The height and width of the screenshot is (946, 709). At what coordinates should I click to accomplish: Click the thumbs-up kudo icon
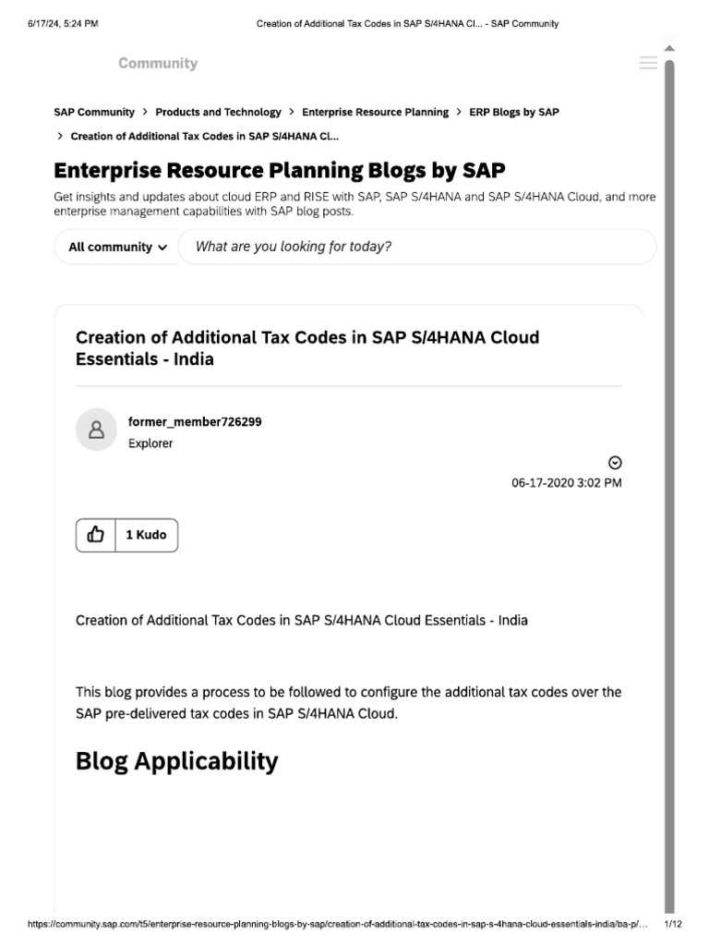(x=95, y=535)
